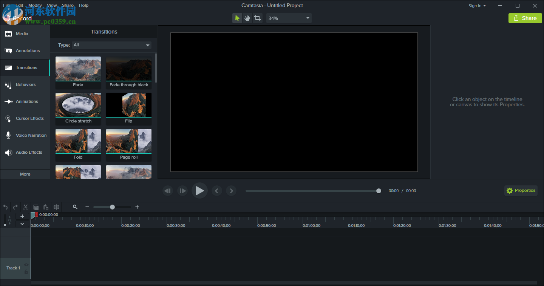Image resolution: width=544 pixels, height=286 pixels.
Task: Click the green Share button
Action: point(525,18)
